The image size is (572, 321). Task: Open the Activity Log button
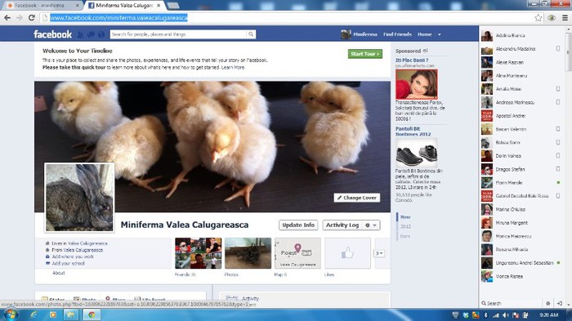click(x=342, y=225)
